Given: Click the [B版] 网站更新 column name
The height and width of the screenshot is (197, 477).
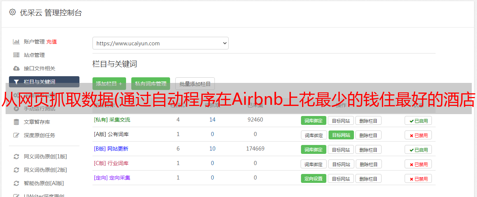Looking at the screenshot, I should (111, 149).
